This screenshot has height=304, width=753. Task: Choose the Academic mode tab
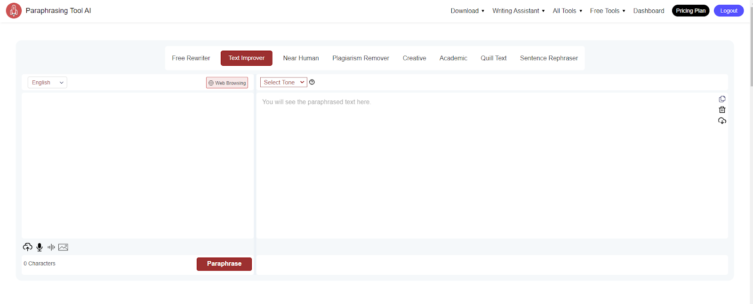coord(453,58)
